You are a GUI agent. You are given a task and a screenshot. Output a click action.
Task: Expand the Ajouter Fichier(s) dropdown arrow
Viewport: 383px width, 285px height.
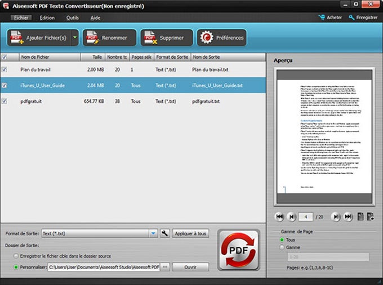(75, 38)
